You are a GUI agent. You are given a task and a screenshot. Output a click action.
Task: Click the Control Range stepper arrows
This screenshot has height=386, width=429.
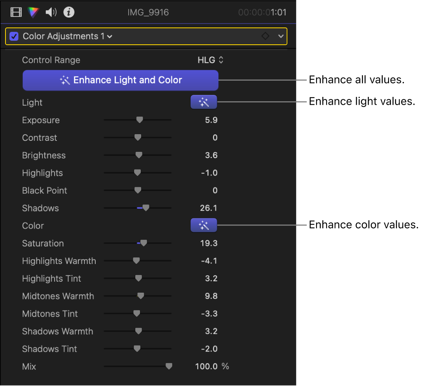(221, 60)
